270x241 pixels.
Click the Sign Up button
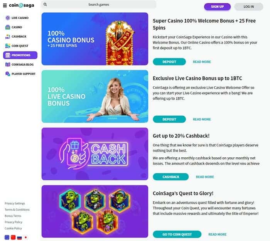[217, 7]
